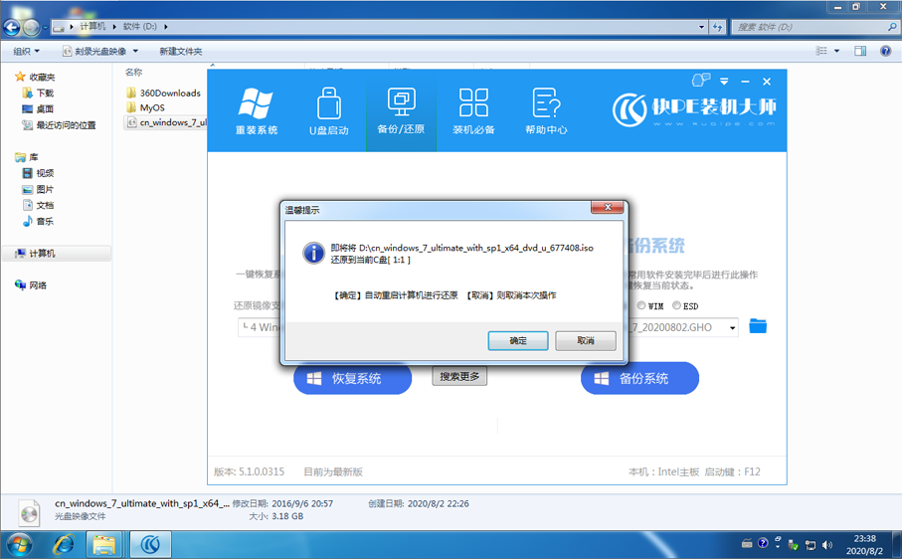Image resolution: width=902 pixels, height=559 pixels.
Task: Click the info icon in the dialog
Action: pos(313,253)
